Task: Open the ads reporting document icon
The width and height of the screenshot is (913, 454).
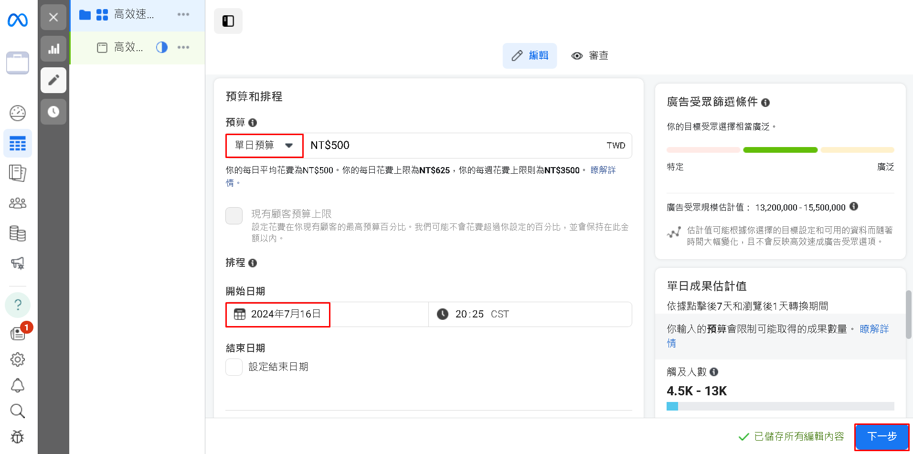Action: click(x=18, y=173)
